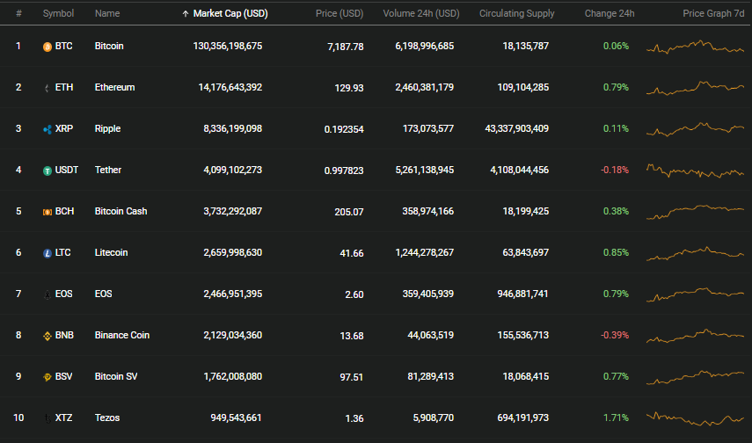
Task: Click the Ethereum ETH coin icon
Action: [x=47, y=88]
